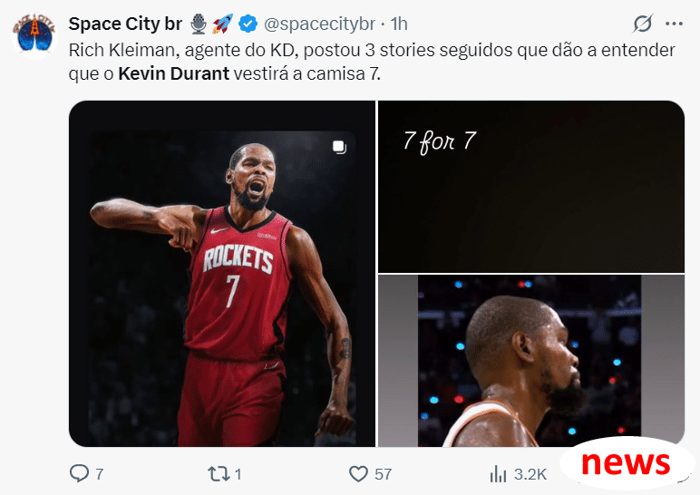Click the @spacecitybr handle
The width and height of the screenshot is (700, 495).
click(x=319, y=24)
